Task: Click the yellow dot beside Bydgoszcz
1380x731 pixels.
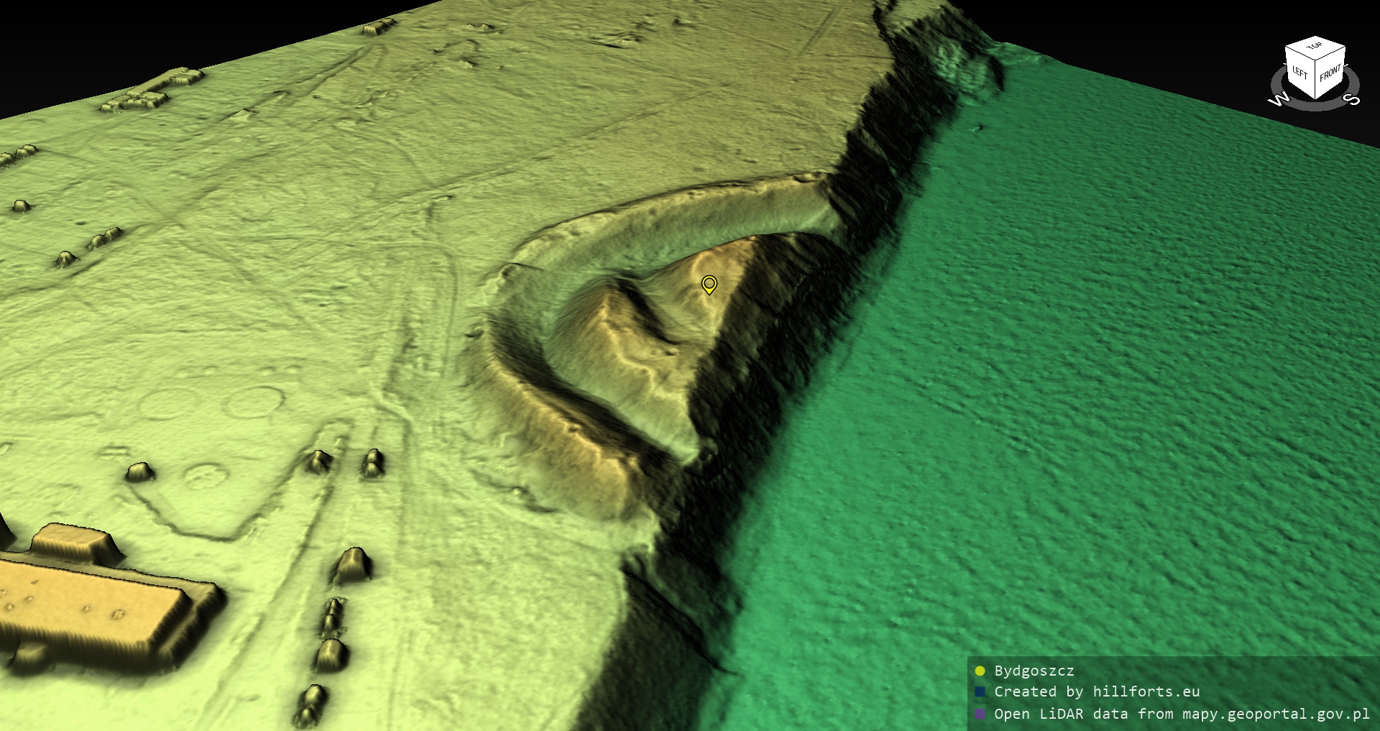Action: coord(980,671)
